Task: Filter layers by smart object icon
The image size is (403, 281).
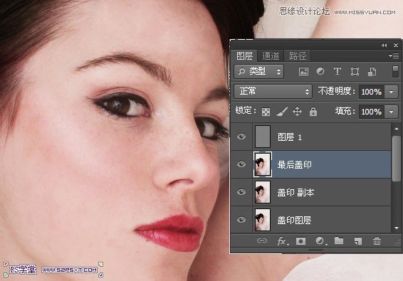Action: 372,71
